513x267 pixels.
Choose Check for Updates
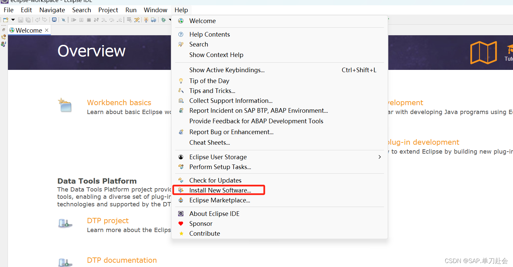coord(279,180)
